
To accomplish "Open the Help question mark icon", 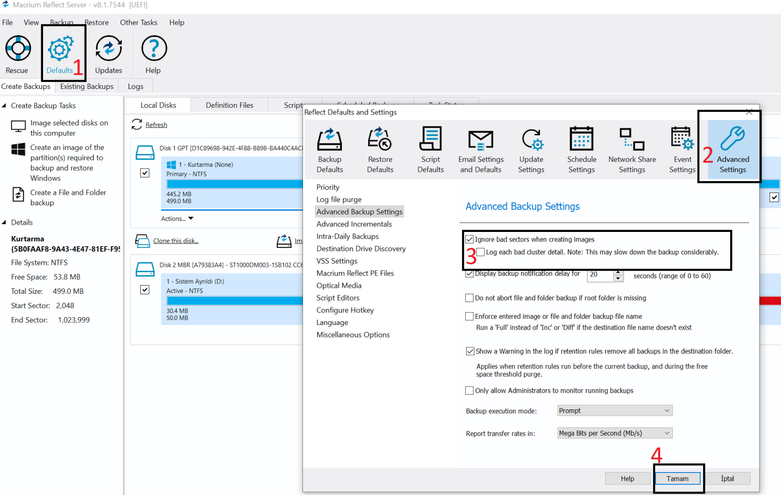I will tap(154, 49).
